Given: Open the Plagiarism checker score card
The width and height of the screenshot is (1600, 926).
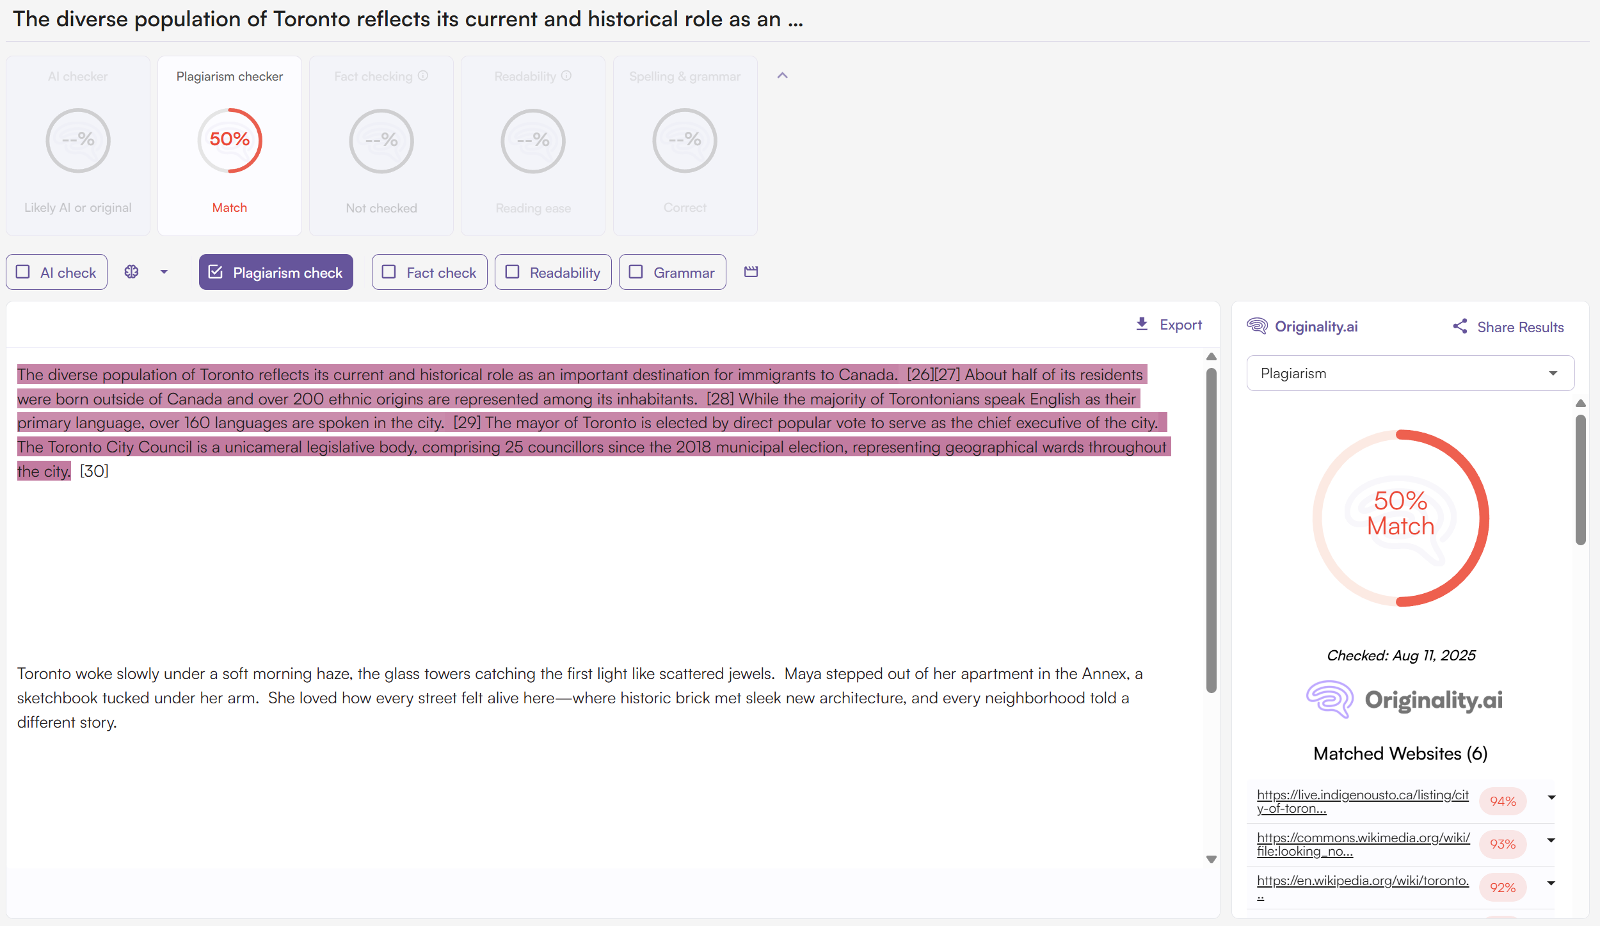Looking at the screenshot, I should pos(230,146).
